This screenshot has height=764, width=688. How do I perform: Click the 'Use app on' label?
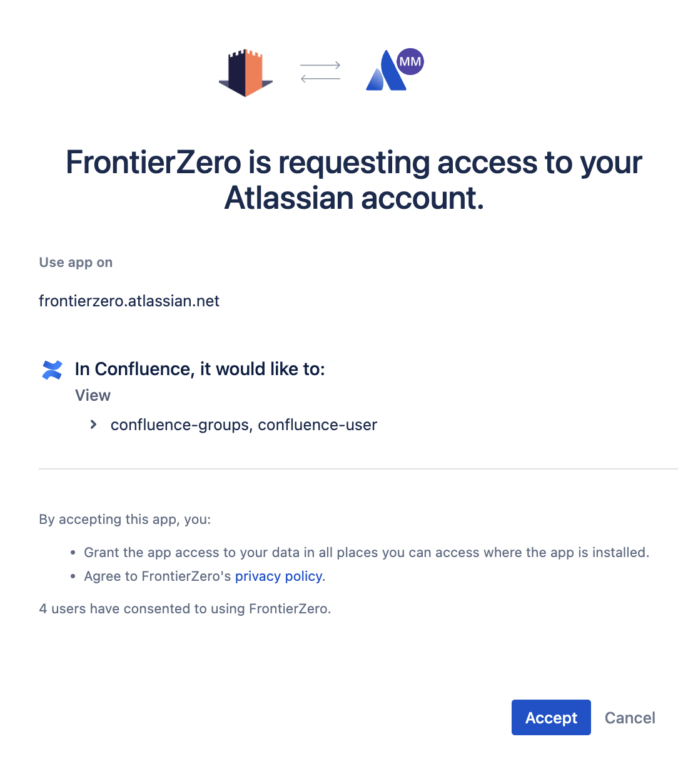pos(76,263)
